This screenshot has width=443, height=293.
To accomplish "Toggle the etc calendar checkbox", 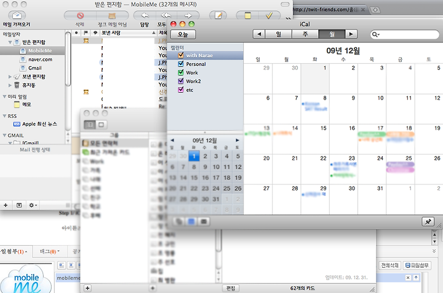I will tap(181, 90).
